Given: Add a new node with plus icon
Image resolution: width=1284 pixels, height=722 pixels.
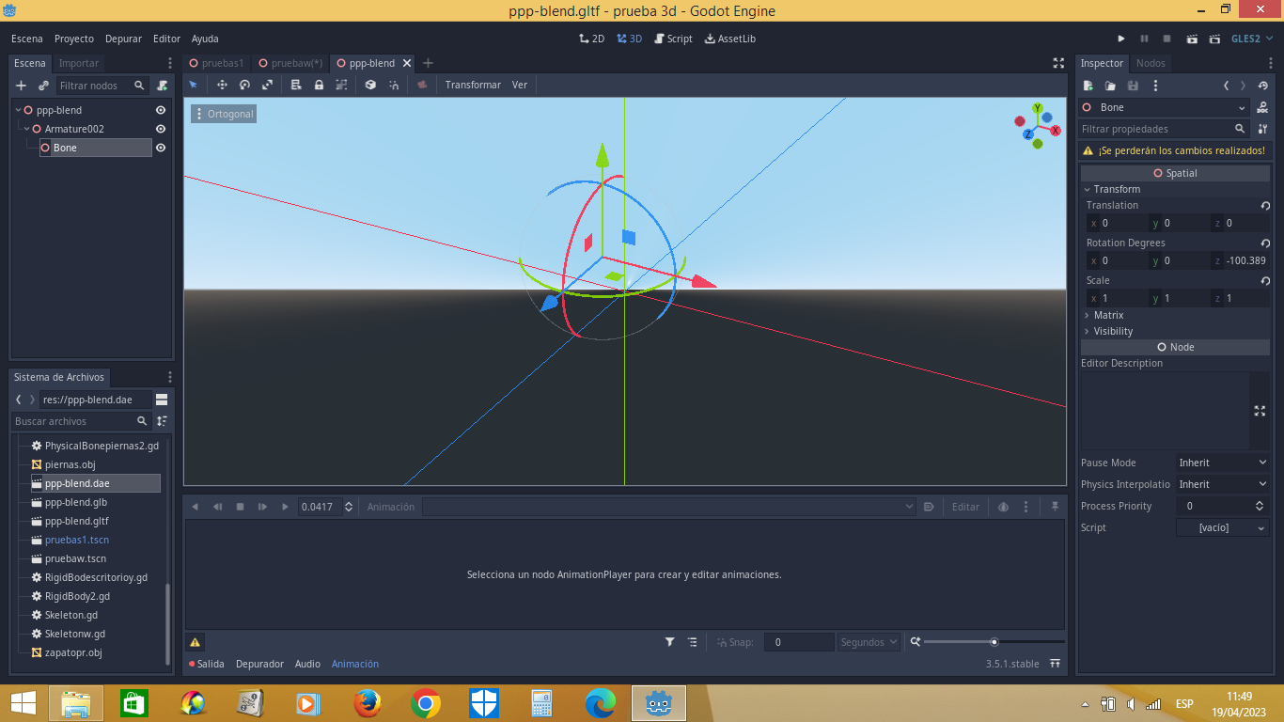Looking at the screenshot, I should tap(22, 86).
